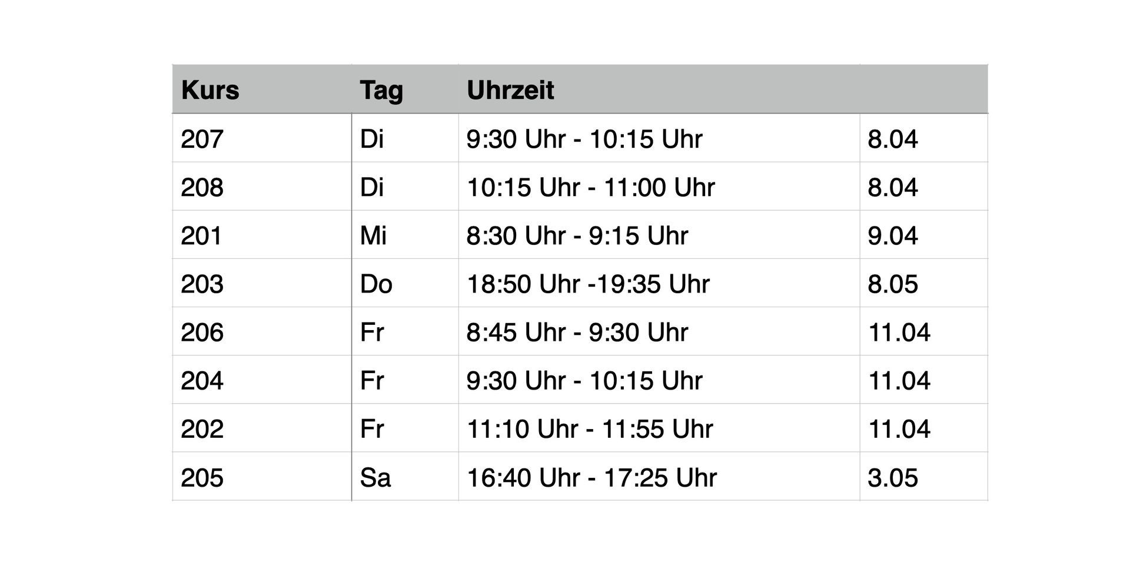Select the cell showing course 204
The width and height of the screenshot is (1130, 565).
tap(262, 380)
